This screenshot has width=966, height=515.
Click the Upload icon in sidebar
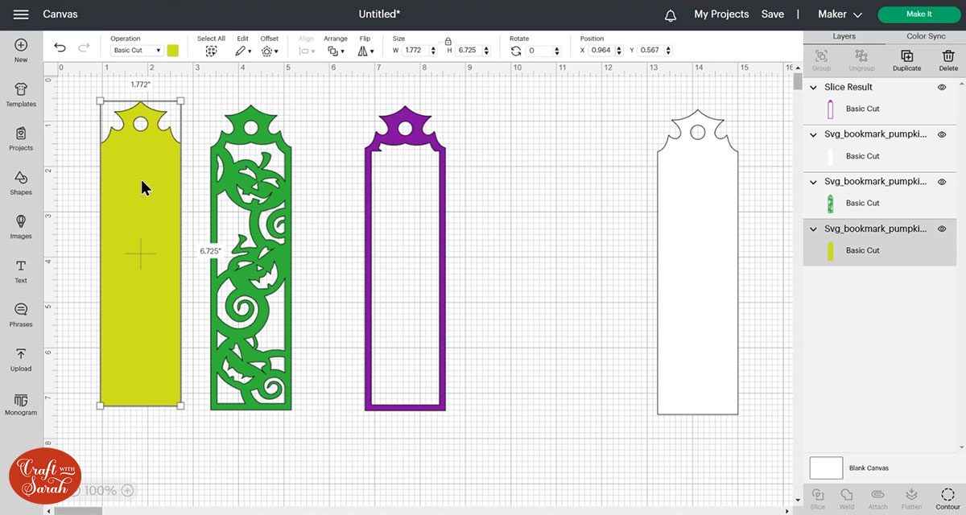click(21, 359)
